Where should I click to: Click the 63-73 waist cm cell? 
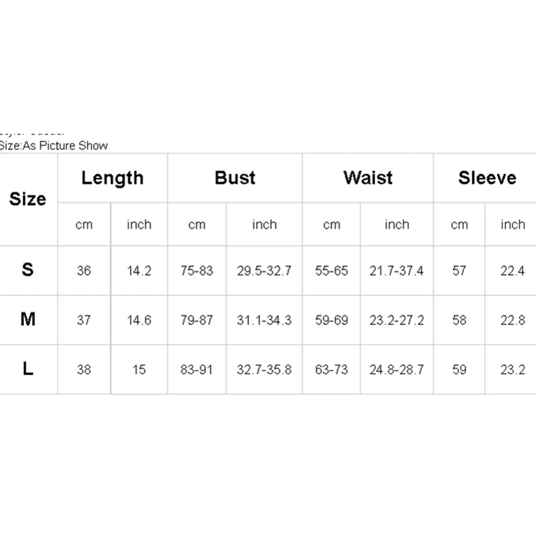point(332,370)
